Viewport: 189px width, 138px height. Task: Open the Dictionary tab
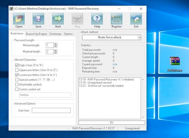click(55, 34)
